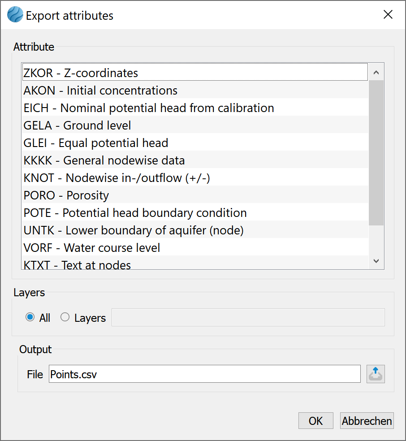The image size is (406, 441).
Task: Select the Layers radio button
Action: [x=65, y=317]
